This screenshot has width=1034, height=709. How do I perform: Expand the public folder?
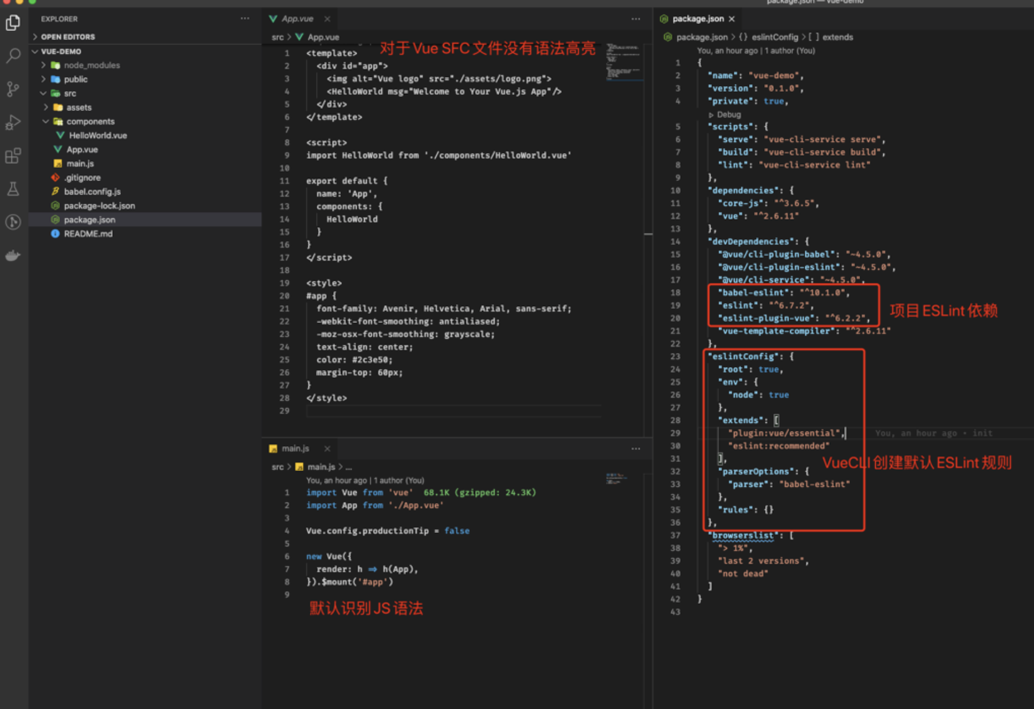coord(43,79)
